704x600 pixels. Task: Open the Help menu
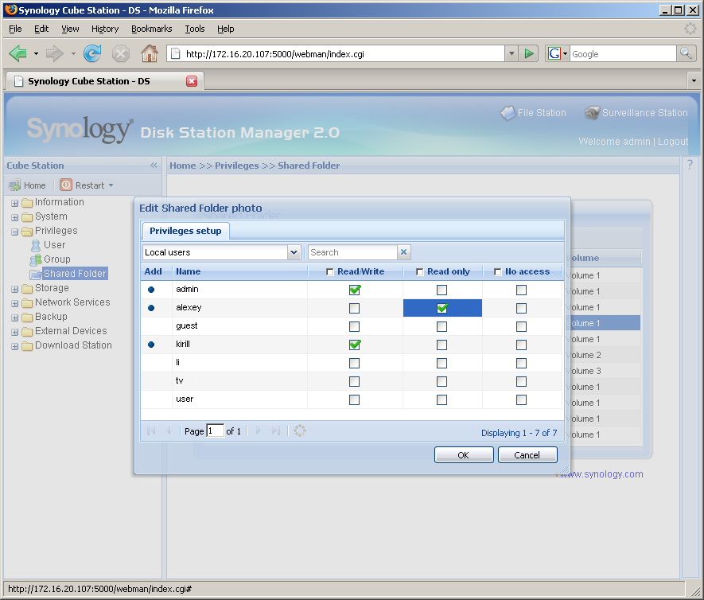coord(225,29)
